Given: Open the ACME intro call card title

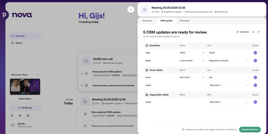Looking at the screenshot, I should [103, 59].
